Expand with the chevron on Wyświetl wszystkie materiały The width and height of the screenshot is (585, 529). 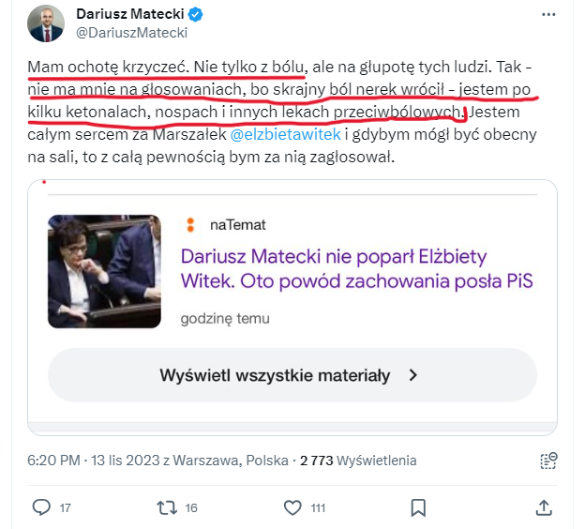click(412, 375)
